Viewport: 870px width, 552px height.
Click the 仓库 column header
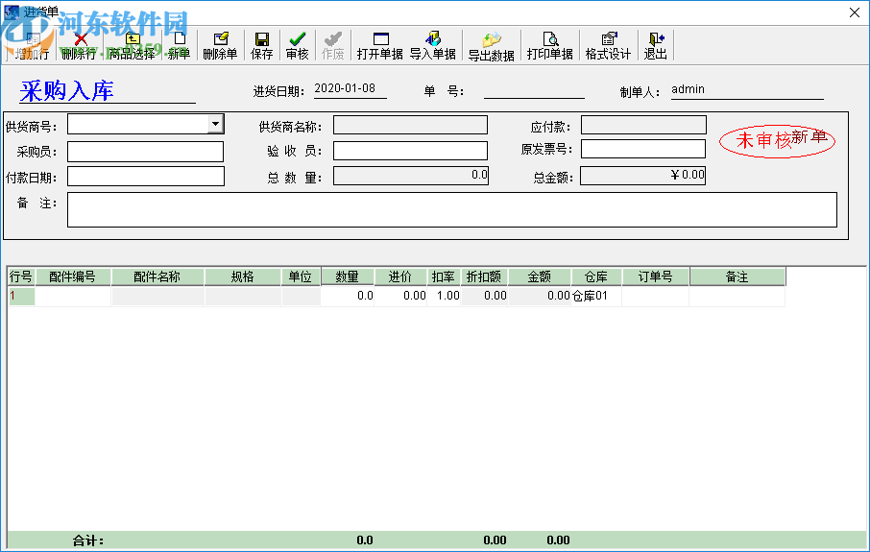click(596, 276)
